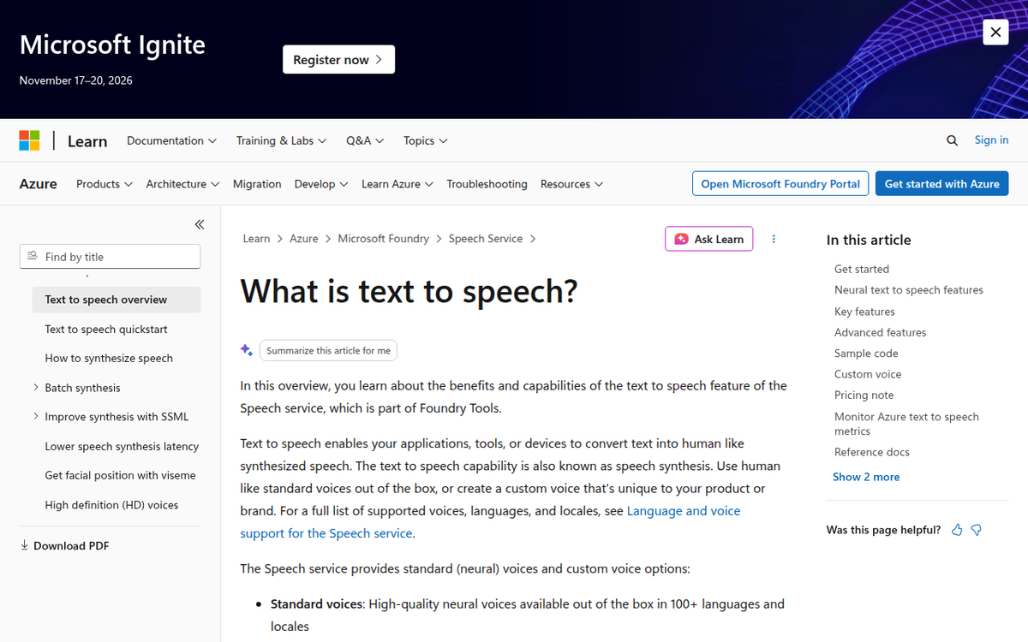Click the Azure breadcrumb
The height and width of the screenshot is (642, 1028).
(304, 239)
